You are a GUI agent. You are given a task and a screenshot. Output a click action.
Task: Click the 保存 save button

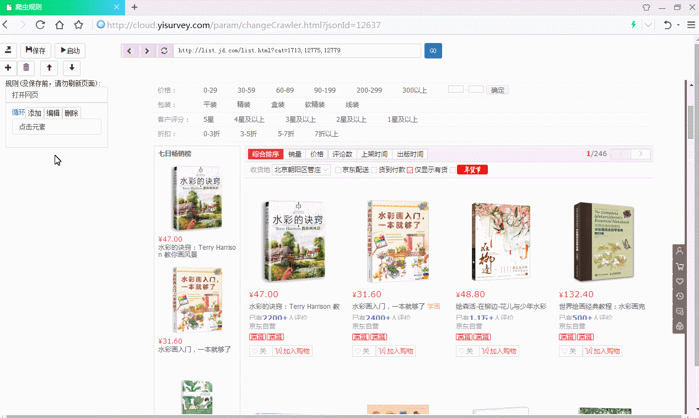pos(36,51)
